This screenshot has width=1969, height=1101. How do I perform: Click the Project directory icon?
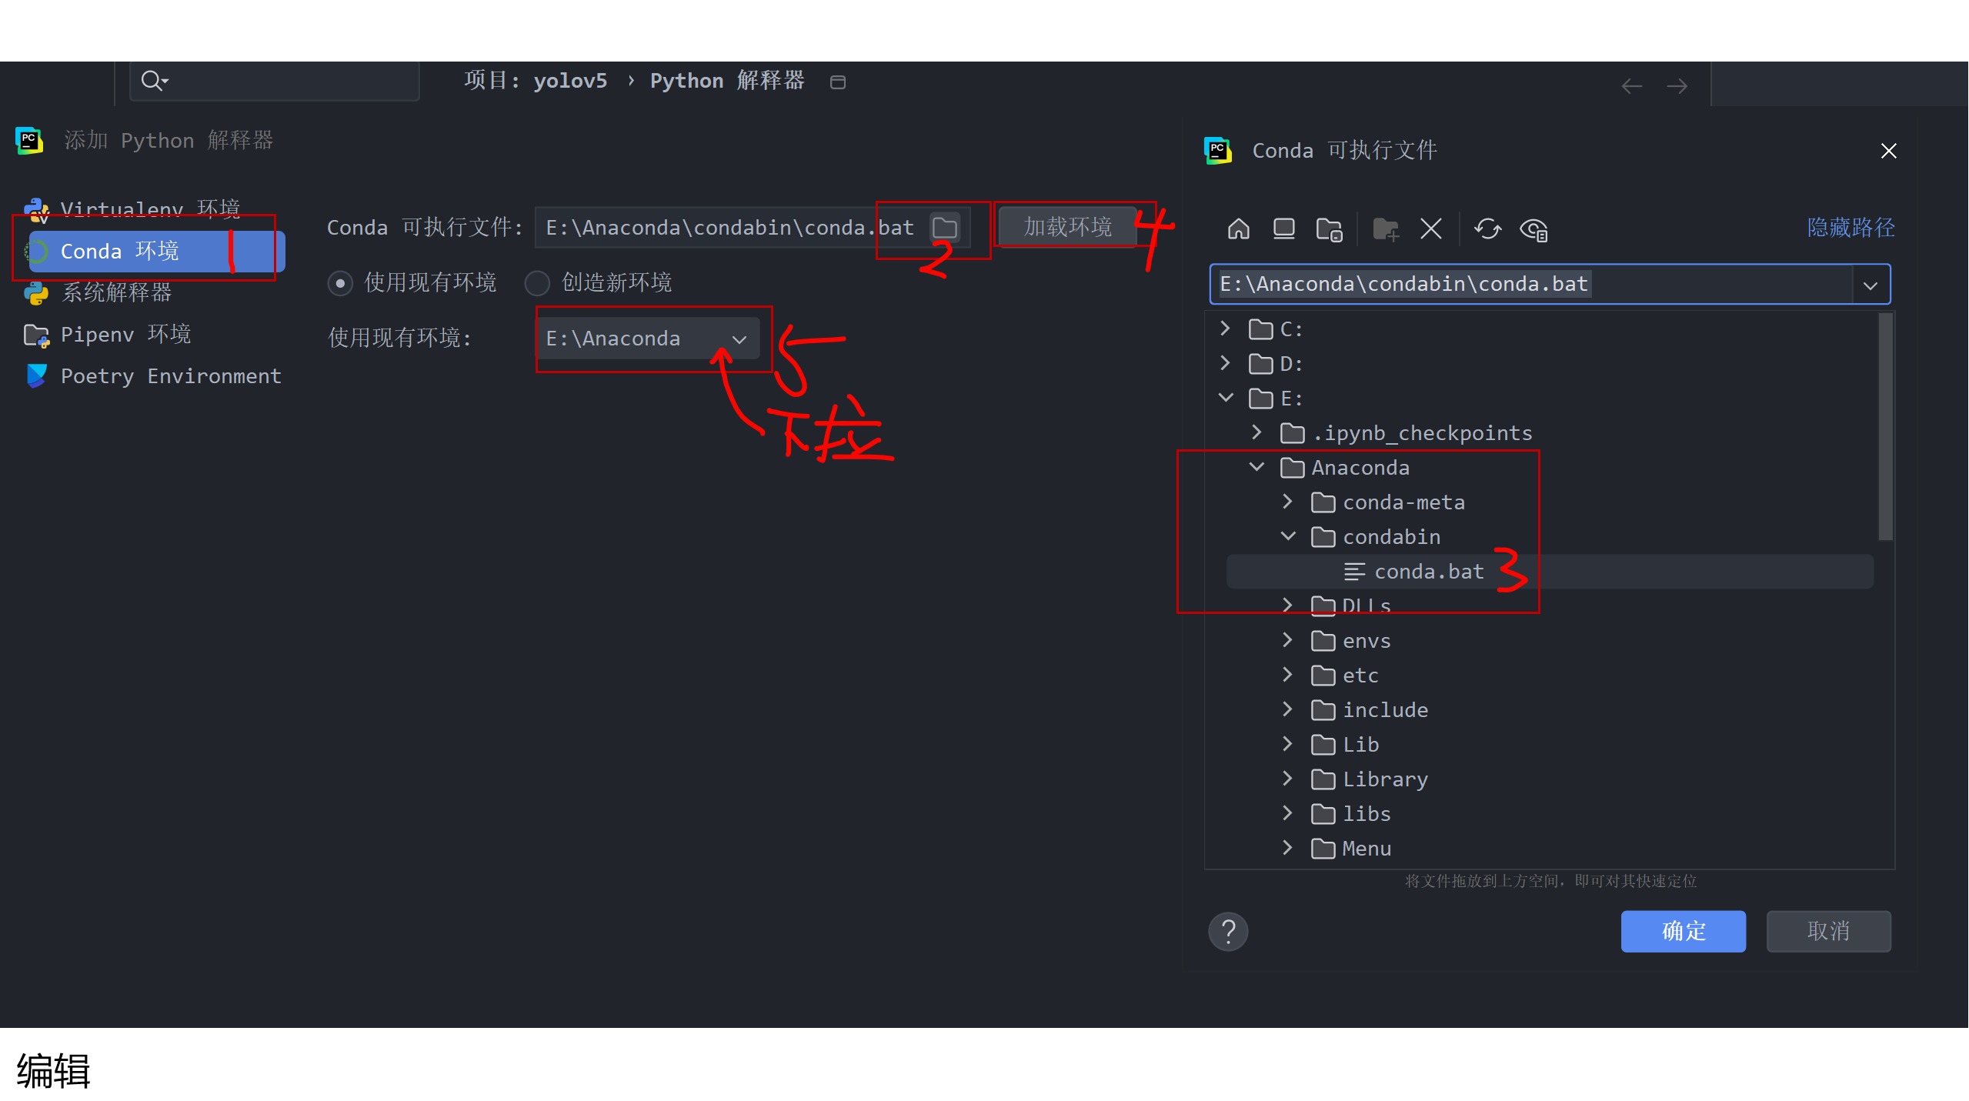pos(1329,229)
